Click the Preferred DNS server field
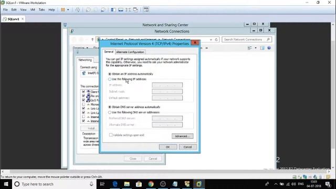This screenshot has height=189, width=336. coord(167,118)
